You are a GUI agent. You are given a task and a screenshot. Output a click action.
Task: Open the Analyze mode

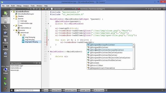click(5, 48)
